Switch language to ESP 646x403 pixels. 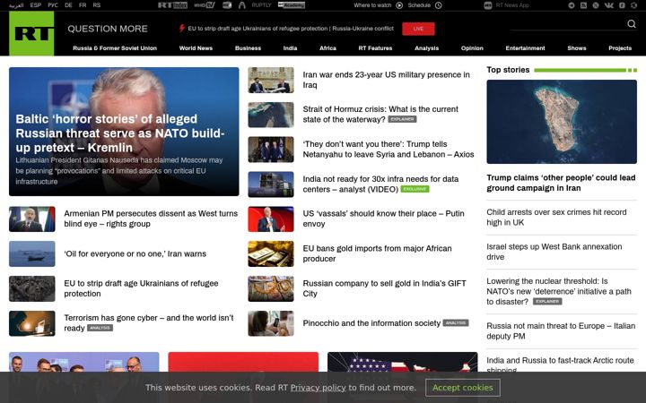(35, 5)
